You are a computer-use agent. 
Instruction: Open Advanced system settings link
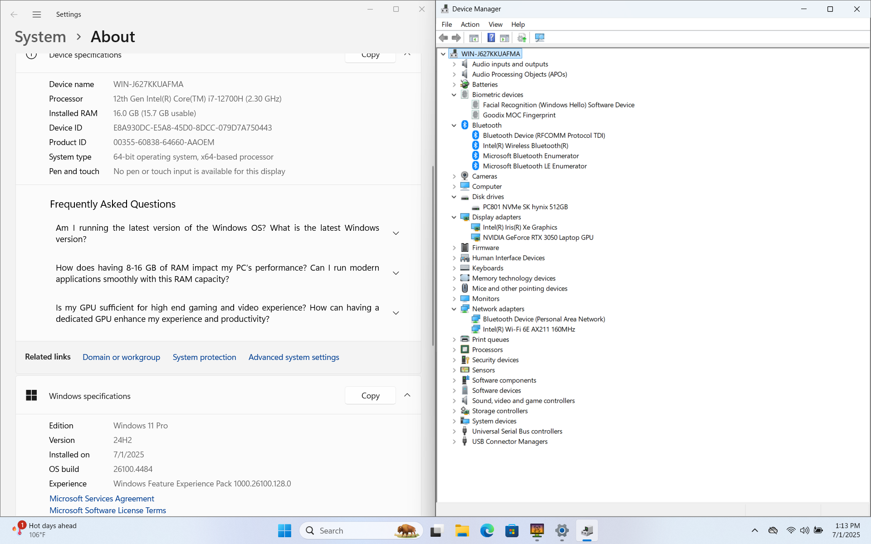click(x=294, y=357)
